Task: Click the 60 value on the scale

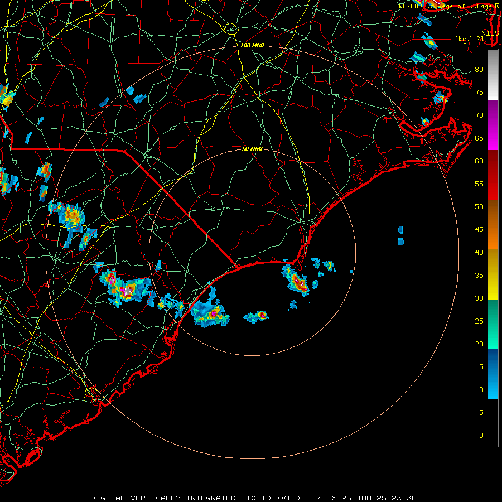Action: tap(479, 161)
